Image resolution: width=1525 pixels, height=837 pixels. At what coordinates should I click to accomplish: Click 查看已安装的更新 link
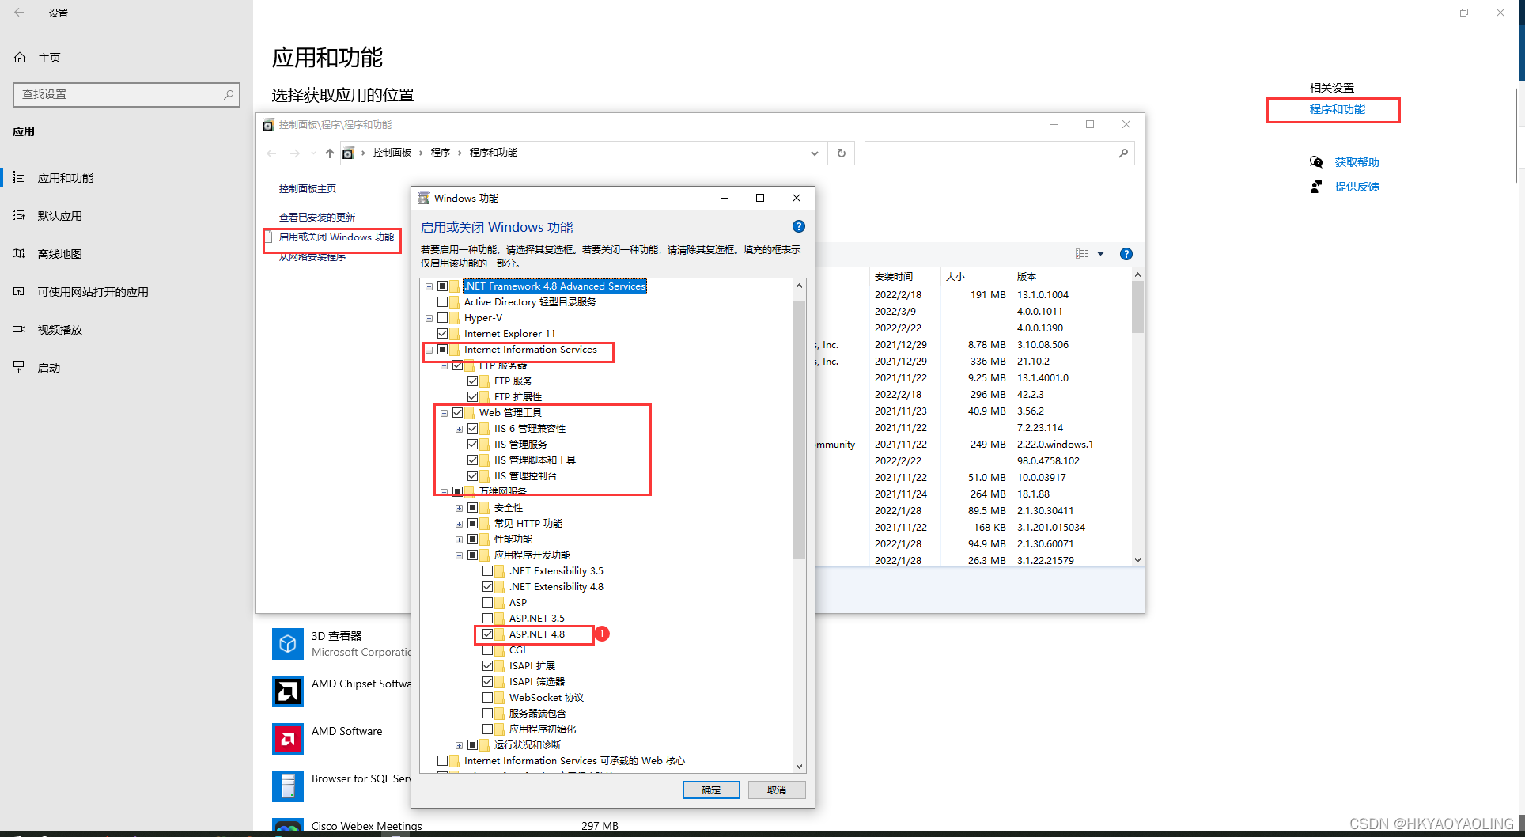(316, 217)
